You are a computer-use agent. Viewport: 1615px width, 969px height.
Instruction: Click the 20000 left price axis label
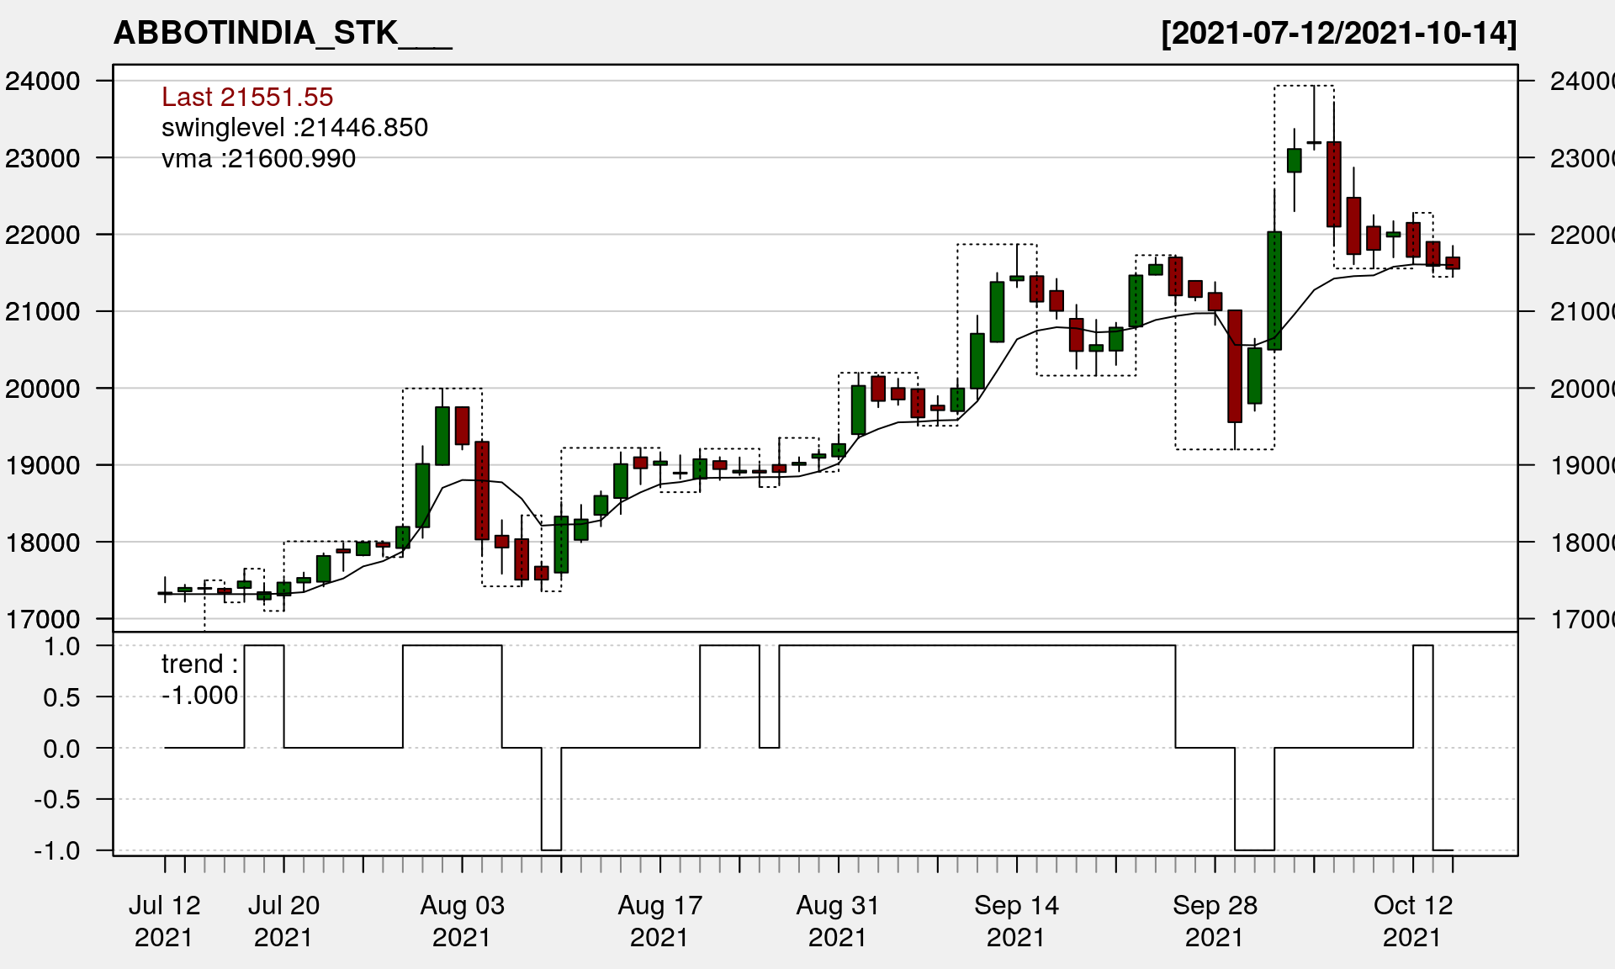pyautogui.click(x=43, y=389)
